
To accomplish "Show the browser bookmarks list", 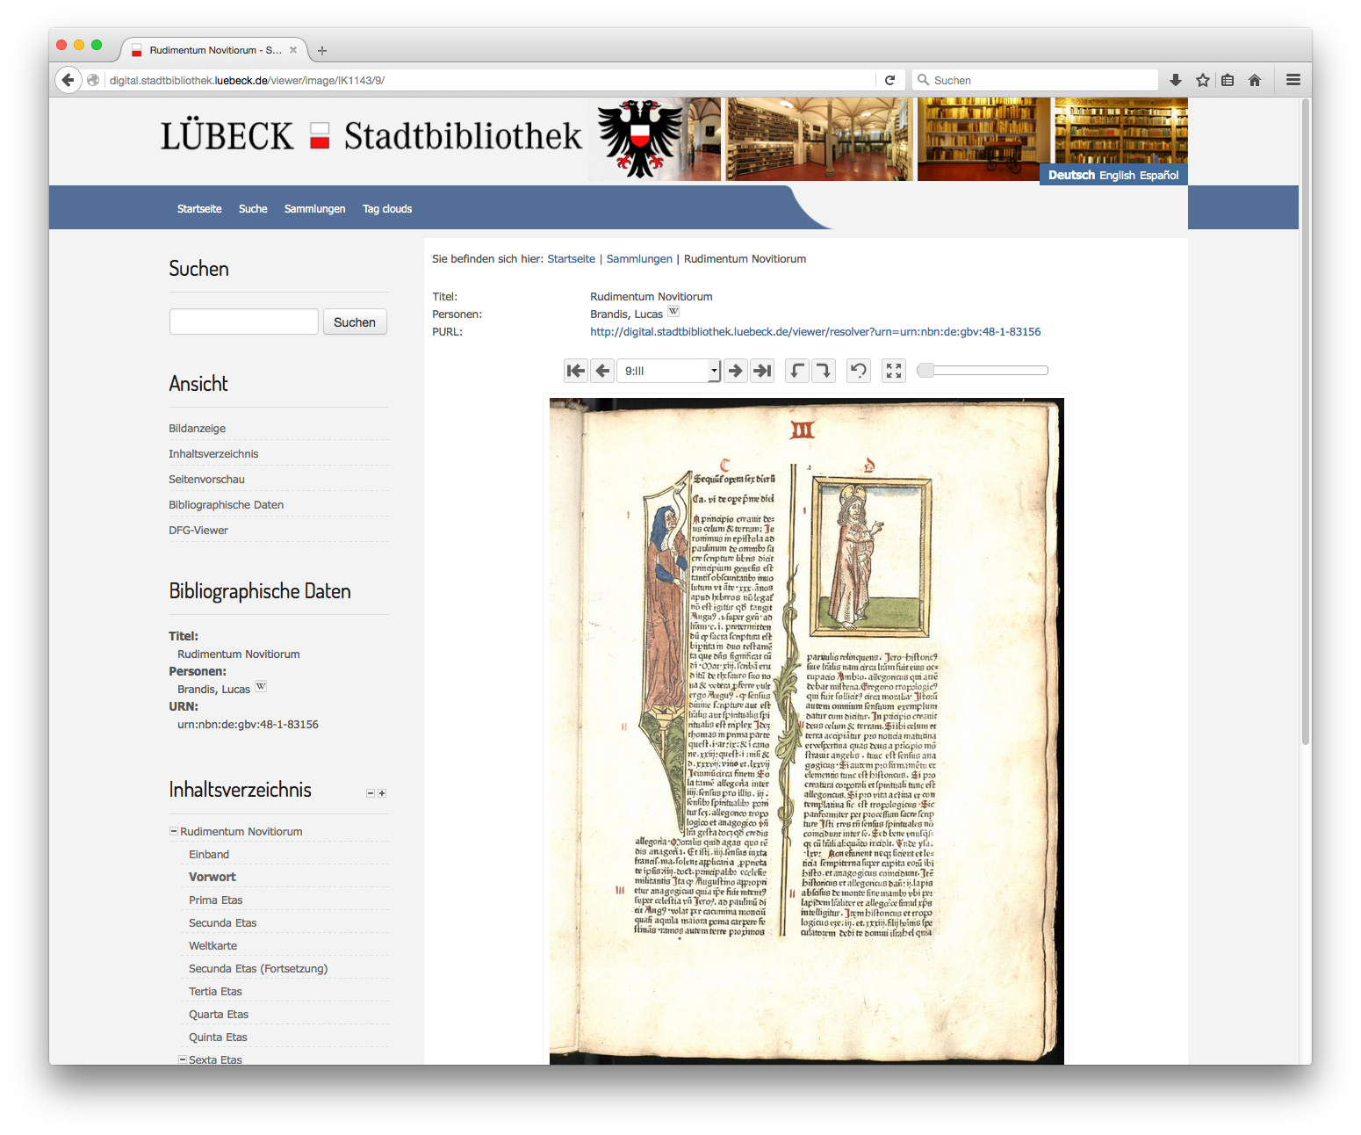I will click(x=1228, y=80).
